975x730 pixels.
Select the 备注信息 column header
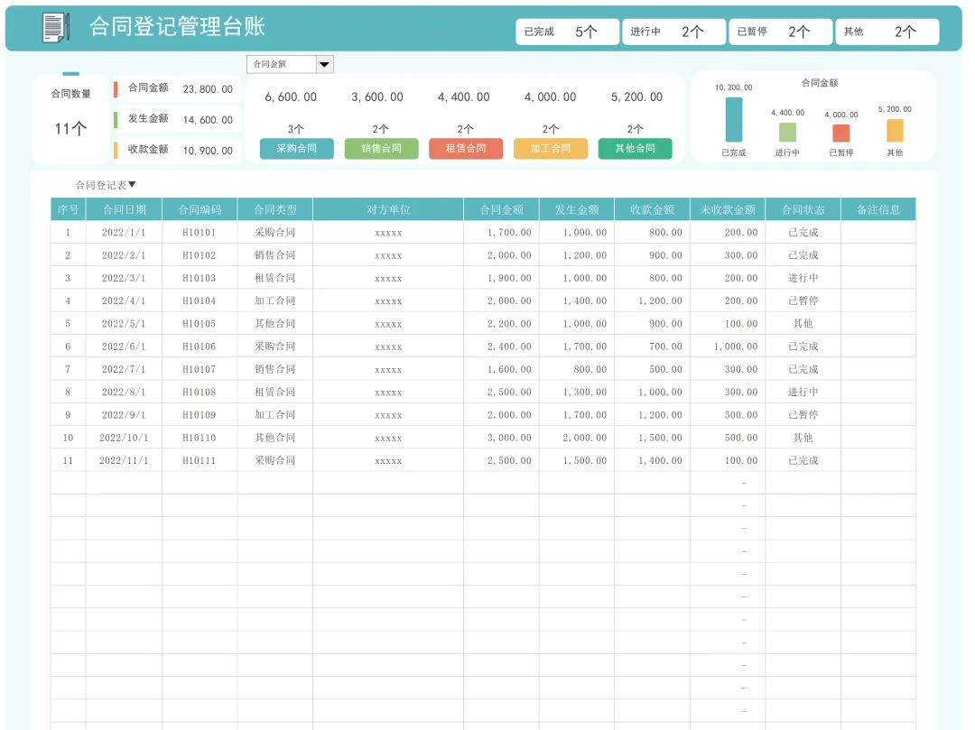pos(878,209)
